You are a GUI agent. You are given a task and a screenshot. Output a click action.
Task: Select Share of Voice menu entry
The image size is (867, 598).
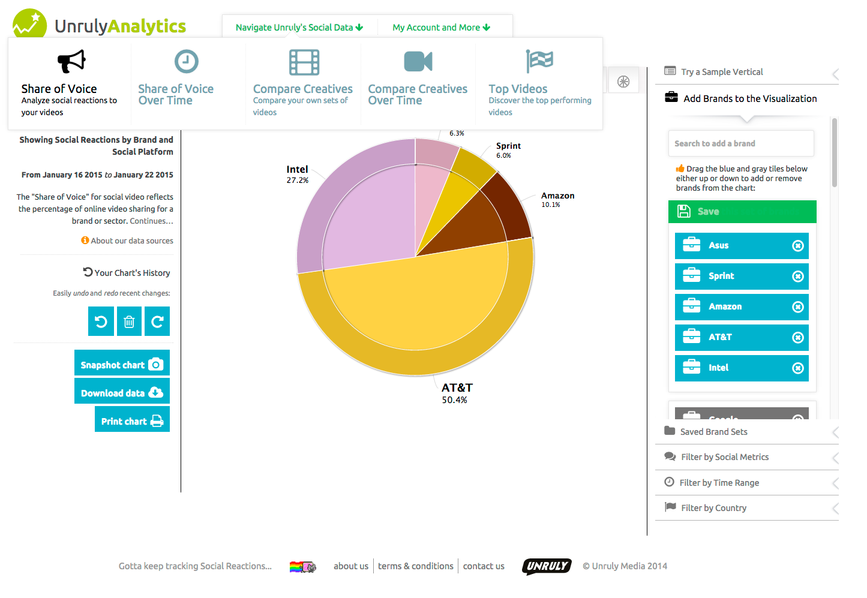coord(70,84)
